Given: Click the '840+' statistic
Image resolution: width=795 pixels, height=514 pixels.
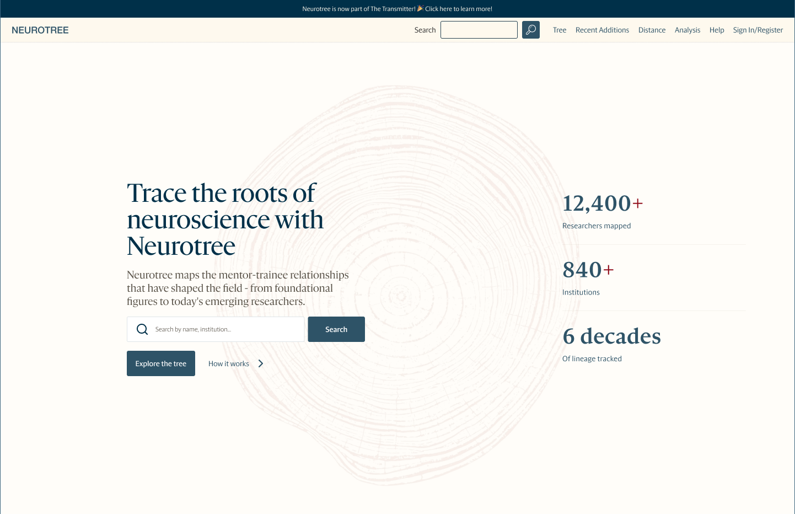Looking at the screenshot, I should (588, 270).
